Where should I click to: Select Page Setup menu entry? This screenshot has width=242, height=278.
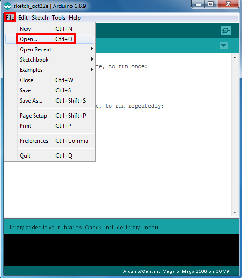point(49,115)
